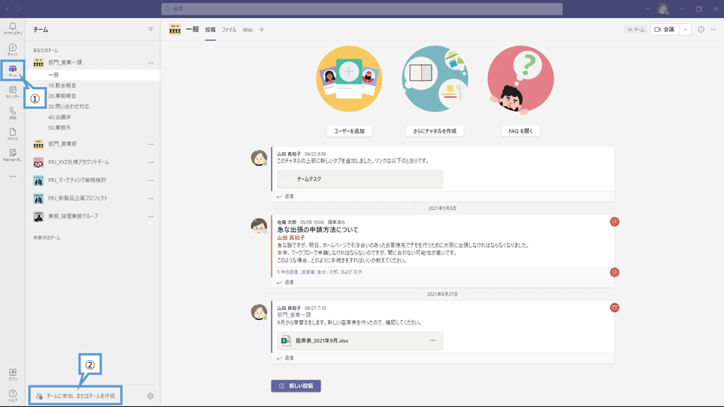
Task: Open channel more options ellipsis
Action: 713,30
